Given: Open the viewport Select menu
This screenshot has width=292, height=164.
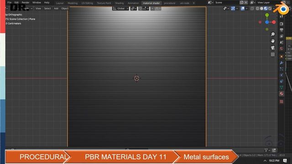Looking at the screenshot, I should [47, 8].
